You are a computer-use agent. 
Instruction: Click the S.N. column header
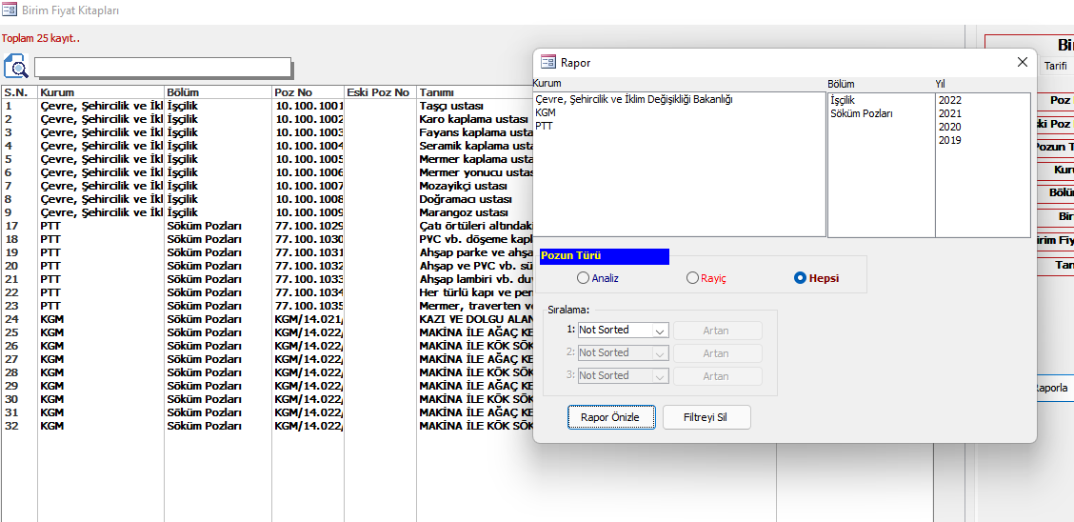click(x=19, y=92)
